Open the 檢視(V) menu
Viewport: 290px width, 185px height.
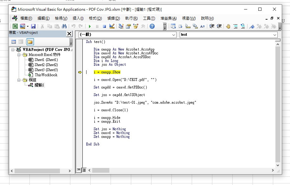click(61, 18)
